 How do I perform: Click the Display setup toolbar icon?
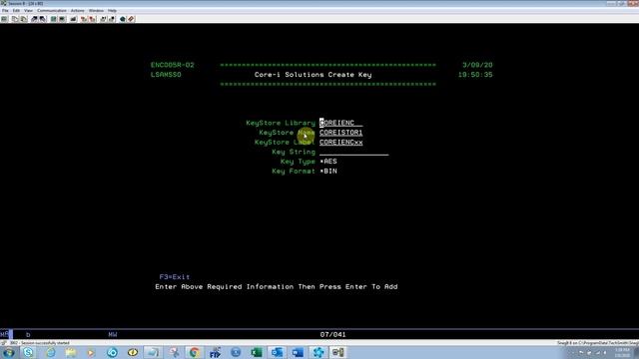click(x=53, y=19)
